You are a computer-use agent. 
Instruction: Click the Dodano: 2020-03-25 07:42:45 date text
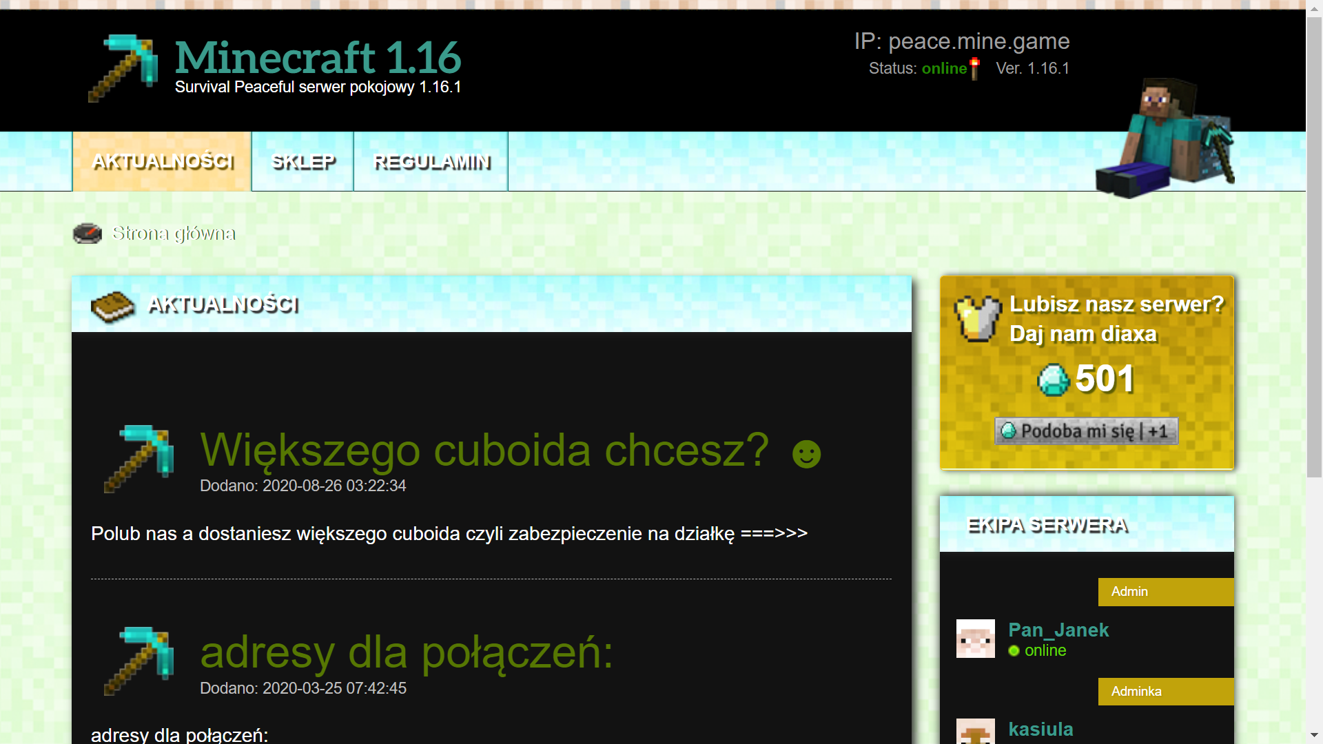click(303, 688)
